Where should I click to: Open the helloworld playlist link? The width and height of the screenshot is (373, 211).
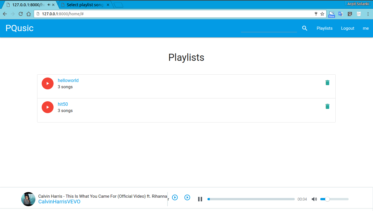pos(68,81)
